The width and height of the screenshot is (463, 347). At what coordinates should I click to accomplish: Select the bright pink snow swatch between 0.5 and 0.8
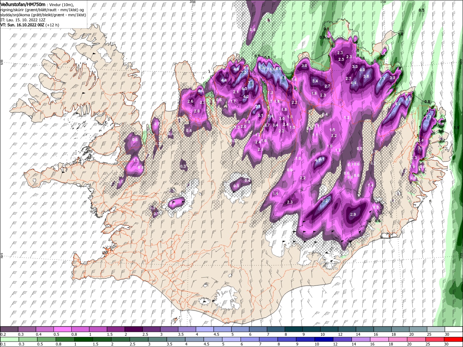click(62, 329)
